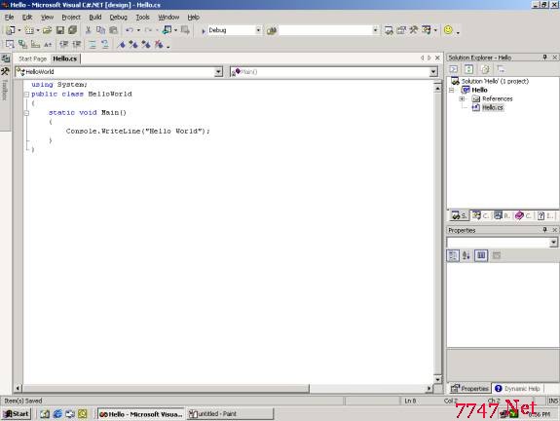Click the Refresh icon in Solution Explorer
The width and height of the screenshot is (560, 421).
click(468, 69)
